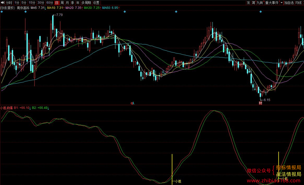Screen dimensions: 304x185
Task: Click the B2: +66.49 indicator value
Action: [41, 108]
